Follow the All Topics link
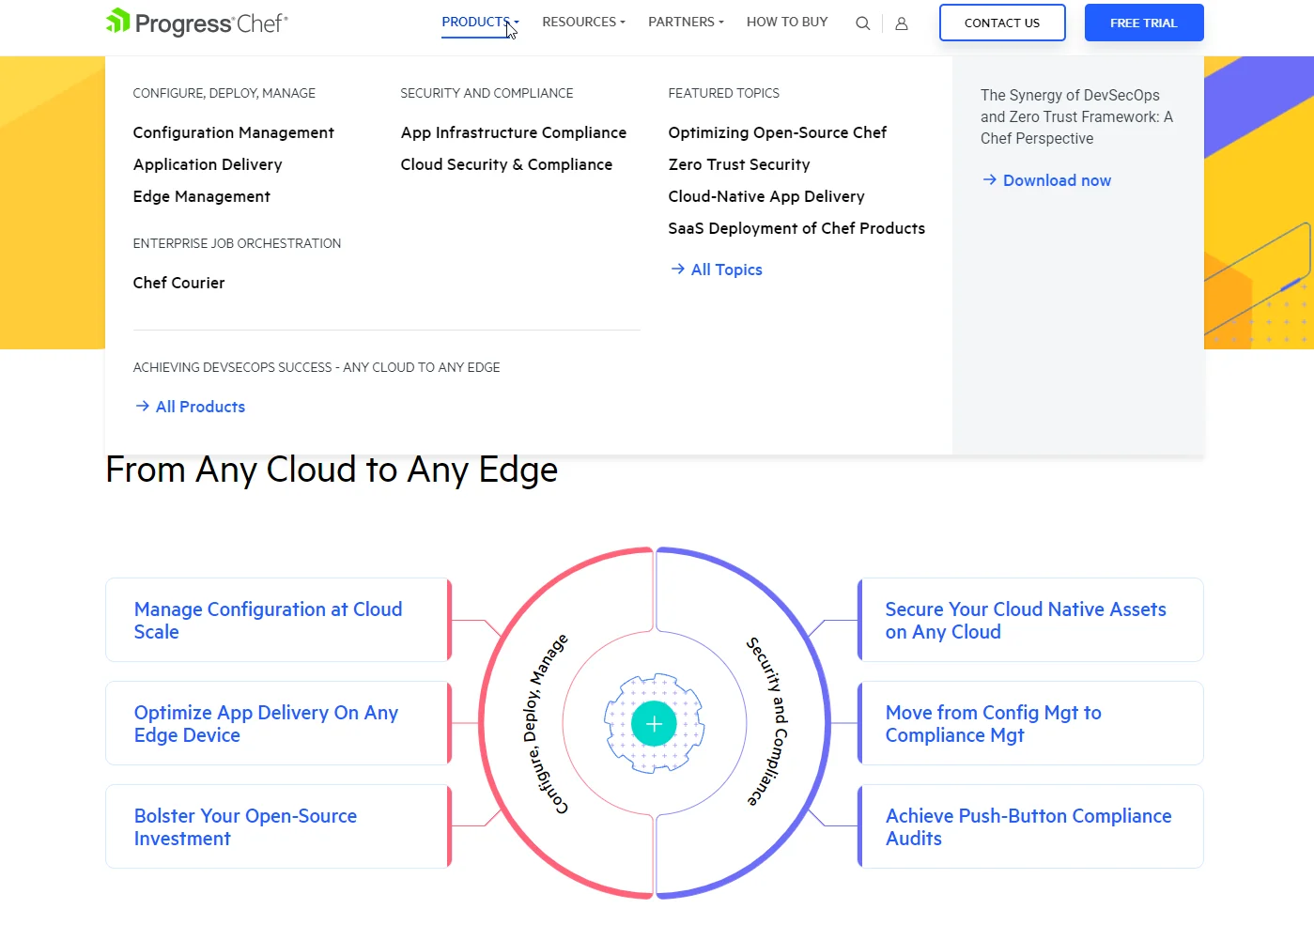This screenshot has height=925, width=1314. pos(717,270)
